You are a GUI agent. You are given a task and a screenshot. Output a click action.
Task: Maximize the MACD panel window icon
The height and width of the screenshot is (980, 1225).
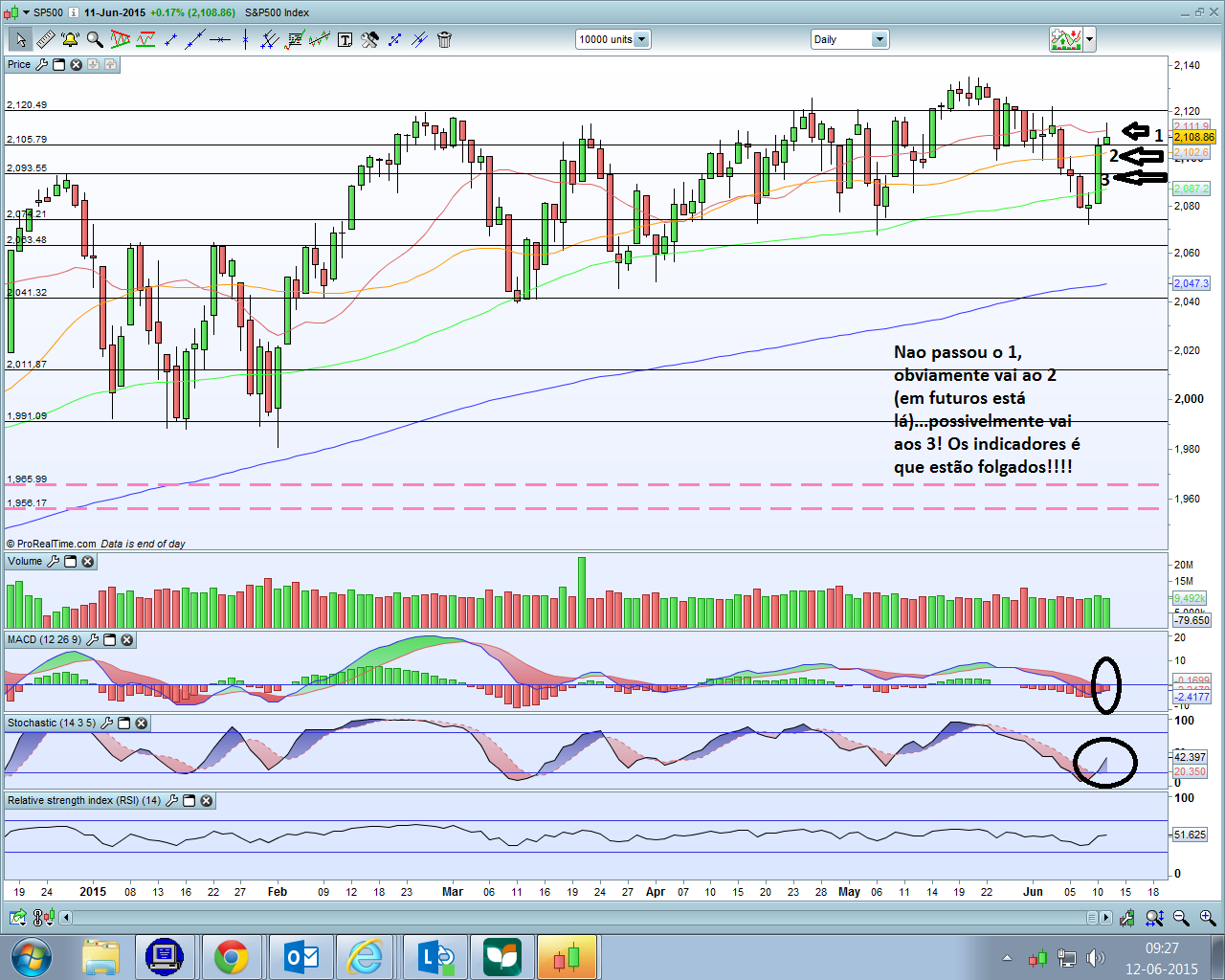click(x=109, y=640)
